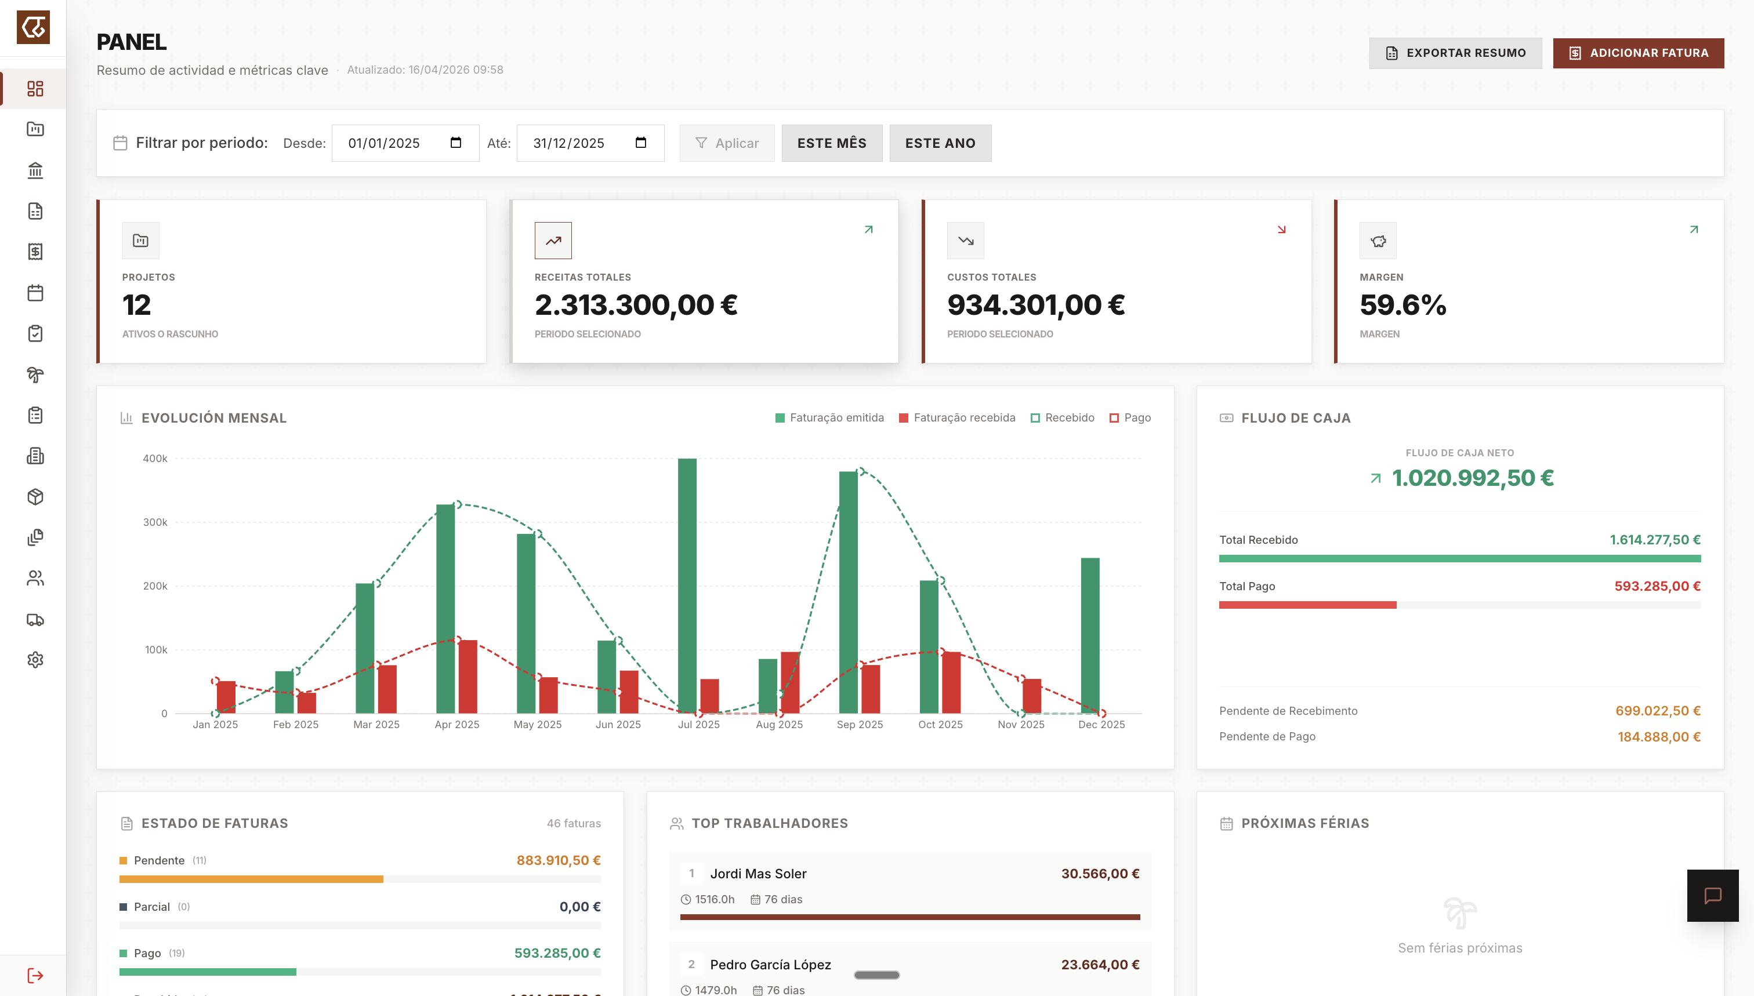Open the palm tree vacations icon in sidebar
This screenshot has height=996, width=1754.
(35, 374)
